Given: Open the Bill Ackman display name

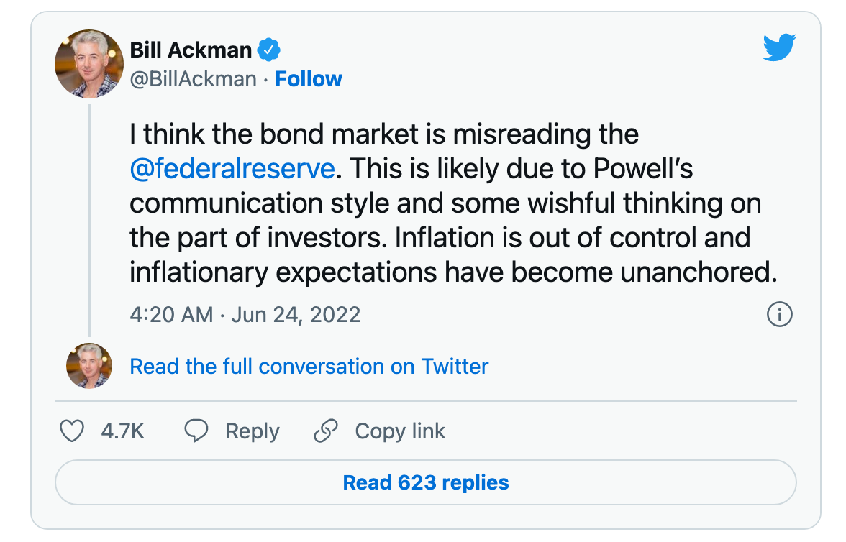Looking at the screenshot, I should point(191,50).
